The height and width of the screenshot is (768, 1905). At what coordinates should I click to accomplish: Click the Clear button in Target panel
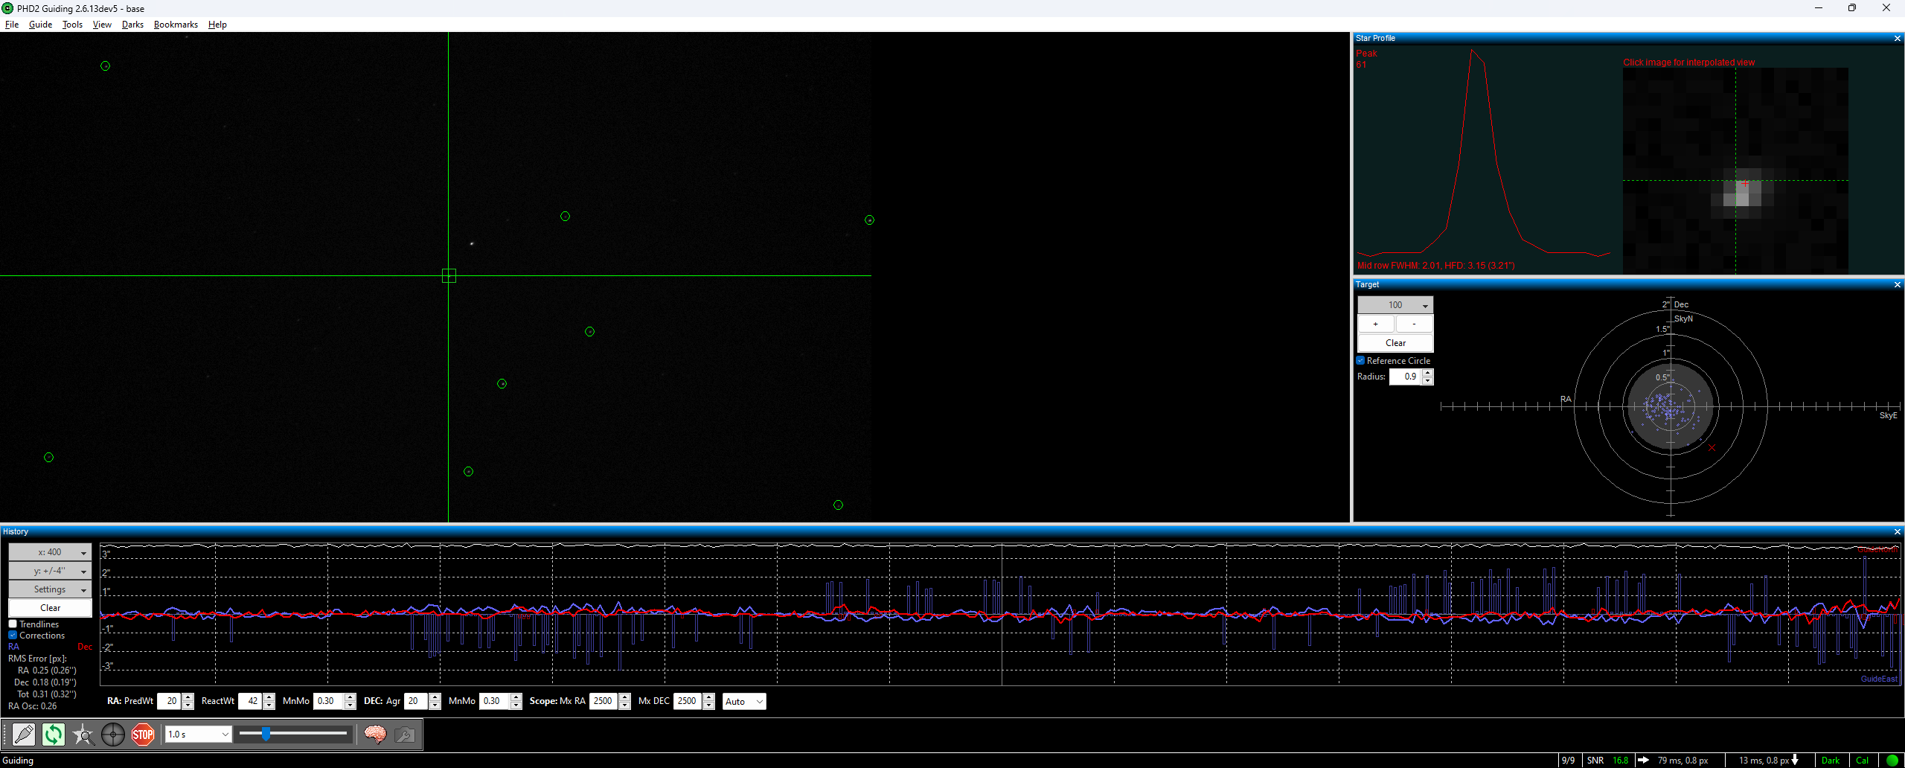(1395, 343)
